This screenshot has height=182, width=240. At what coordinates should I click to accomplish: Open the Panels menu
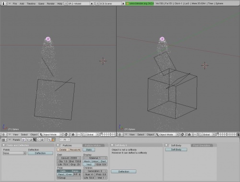coord(16,140)
